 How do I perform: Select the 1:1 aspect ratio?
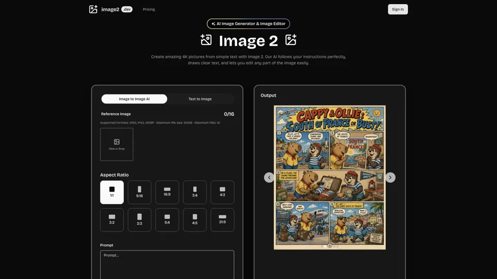coord(112,192)
